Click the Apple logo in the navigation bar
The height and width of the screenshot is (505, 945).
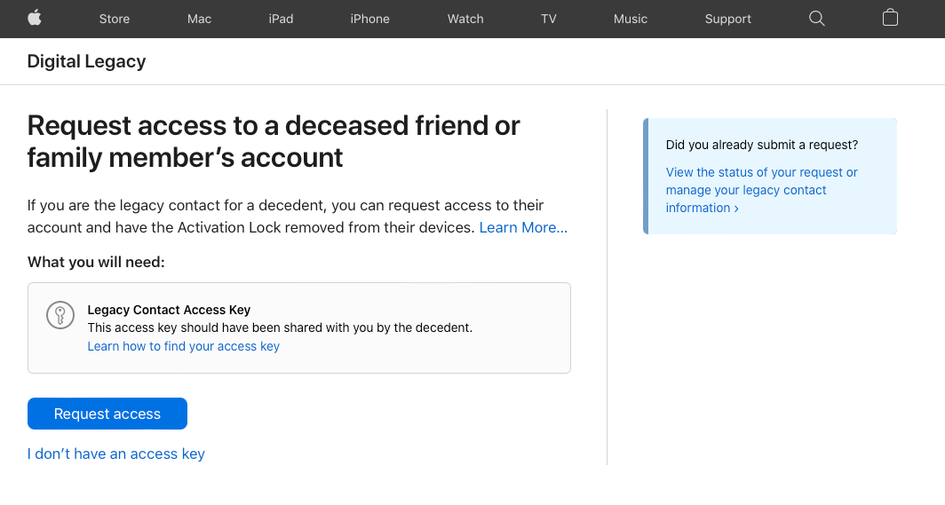[x=35, y=19]
